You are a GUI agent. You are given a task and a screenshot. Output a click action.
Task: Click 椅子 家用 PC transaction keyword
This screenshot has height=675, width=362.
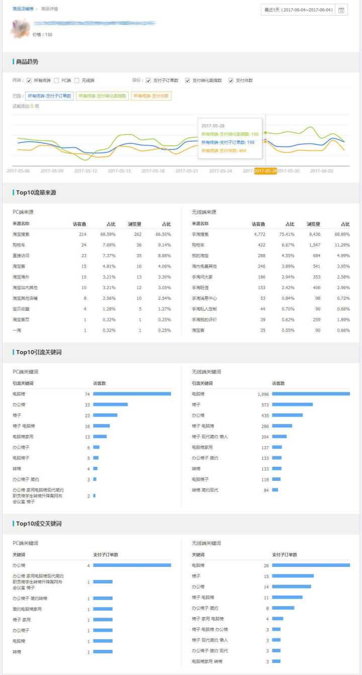pos(22,620)
